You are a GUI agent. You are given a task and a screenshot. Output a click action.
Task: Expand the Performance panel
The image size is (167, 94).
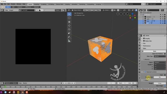pos(147,46)
